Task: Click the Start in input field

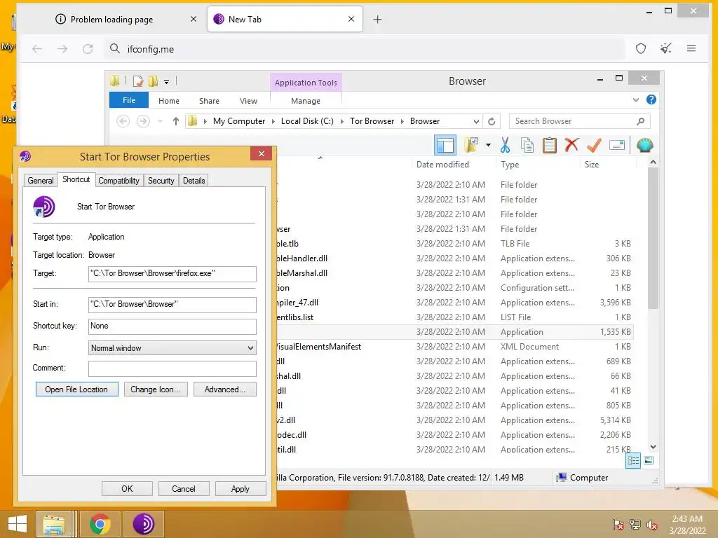Action: pos(172,304)
